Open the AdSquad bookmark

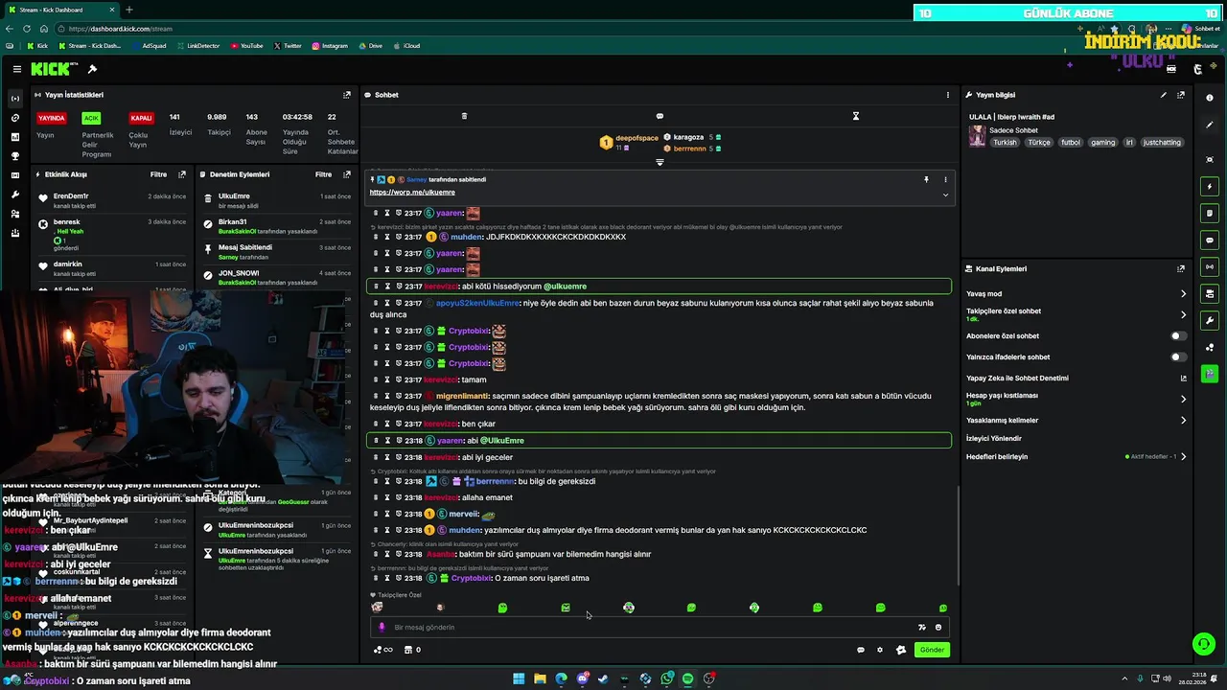(148, 46)
